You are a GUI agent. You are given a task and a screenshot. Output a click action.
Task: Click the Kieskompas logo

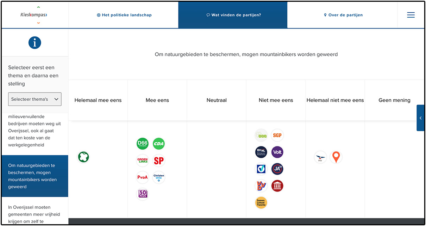click(x=34, y=15)
